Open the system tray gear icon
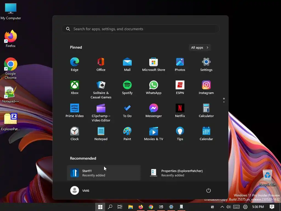 [245, 207]
